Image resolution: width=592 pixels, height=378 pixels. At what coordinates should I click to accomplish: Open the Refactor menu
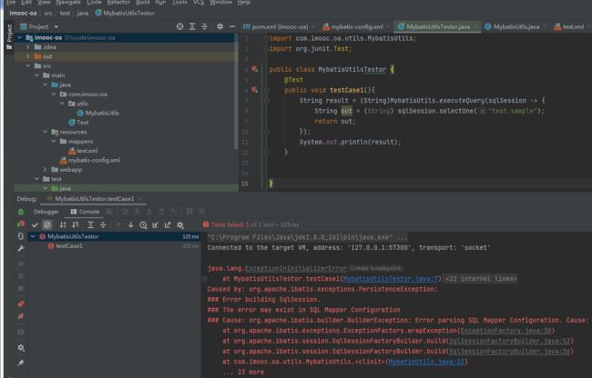(118, 3)
